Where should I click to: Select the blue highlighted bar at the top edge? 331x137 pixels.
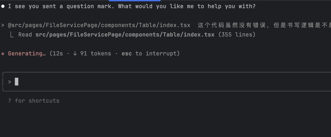click(135, 1)
